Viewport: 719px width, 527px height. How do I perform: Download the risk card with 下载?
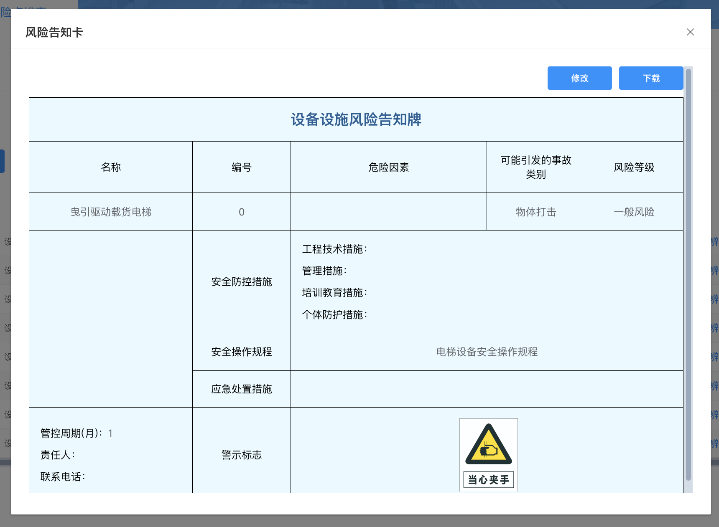[x=651, y=78]
